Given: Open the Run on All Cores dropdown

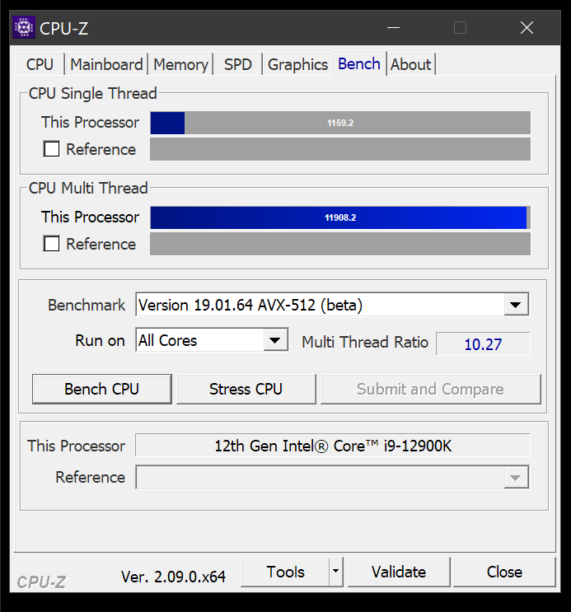Looking at the screenshot, I should coord(275,340).
